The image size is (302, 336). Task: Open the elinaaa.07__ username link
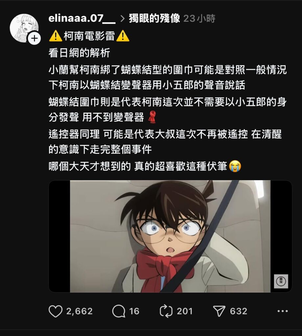(82, 18)
